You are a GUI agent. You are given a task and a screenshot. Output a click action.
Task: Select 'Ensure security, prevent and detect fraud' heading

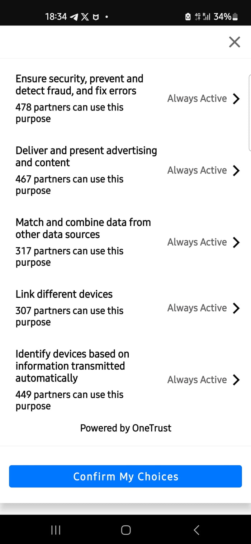(79, 85)
